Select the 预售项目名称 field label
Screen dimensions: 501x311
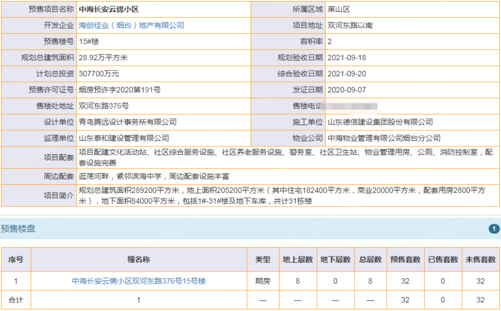pos(51,9)
